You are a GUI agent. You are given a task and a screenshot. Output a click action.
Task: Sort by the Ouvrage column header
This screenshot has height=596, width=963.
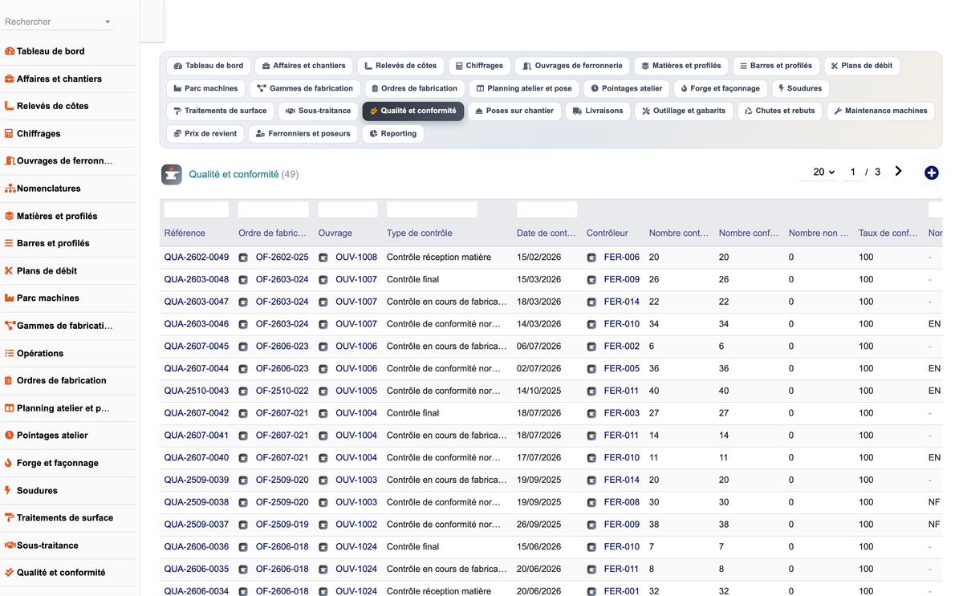(335, 233)
